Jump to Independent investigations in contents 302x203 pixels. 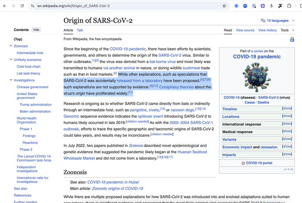[27, 169]
